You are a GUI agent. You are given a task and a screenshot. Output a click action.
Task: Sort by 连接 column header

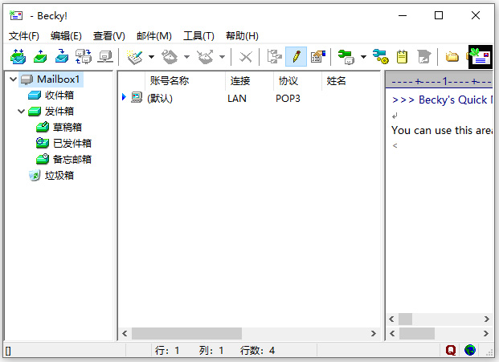(249, 81)
